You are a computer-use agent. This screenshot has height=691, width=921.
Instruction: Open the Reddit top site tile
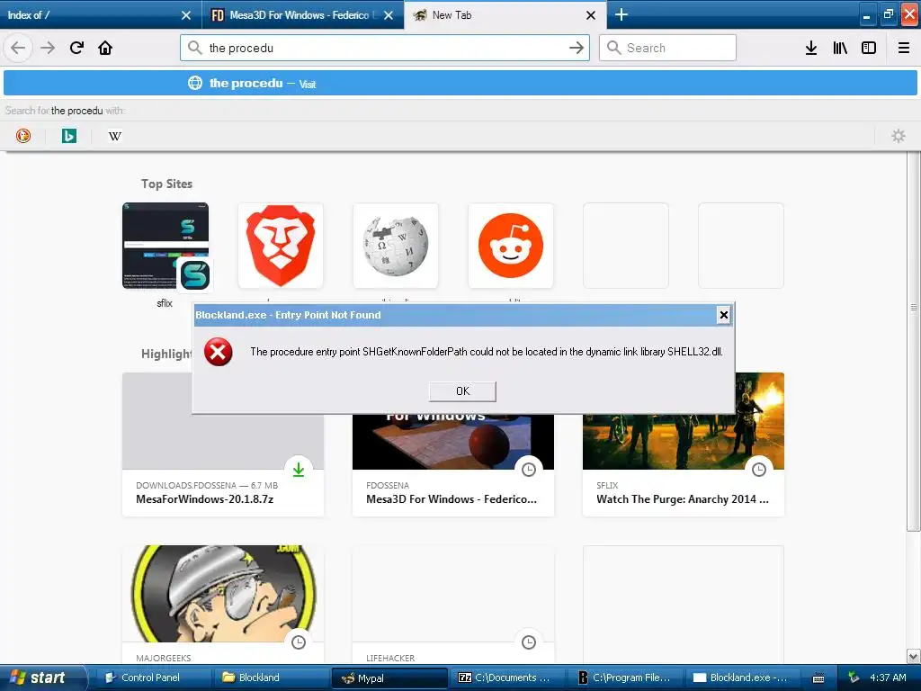tap(511, 246)
